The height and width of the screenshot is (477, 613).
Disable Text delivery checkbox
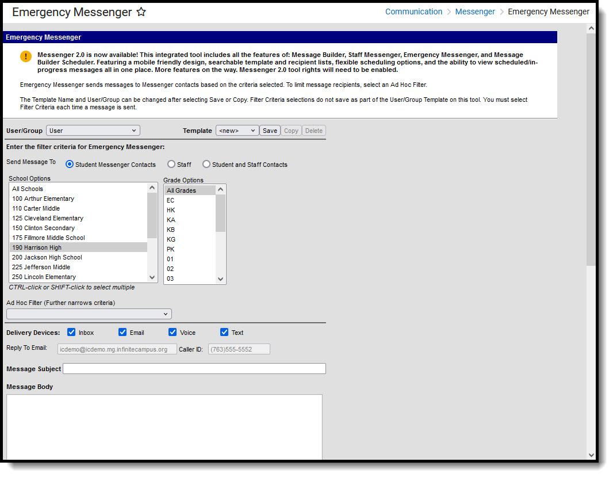pos(224,332)
